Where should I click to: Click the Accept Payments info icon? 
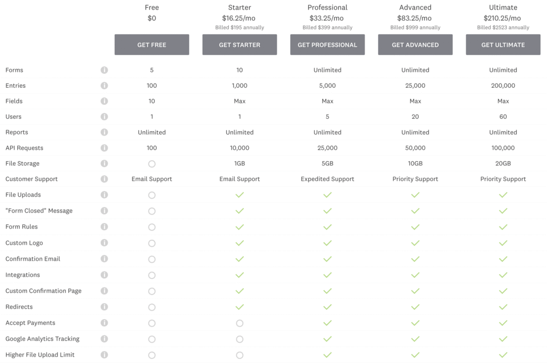tap(105, 323)
